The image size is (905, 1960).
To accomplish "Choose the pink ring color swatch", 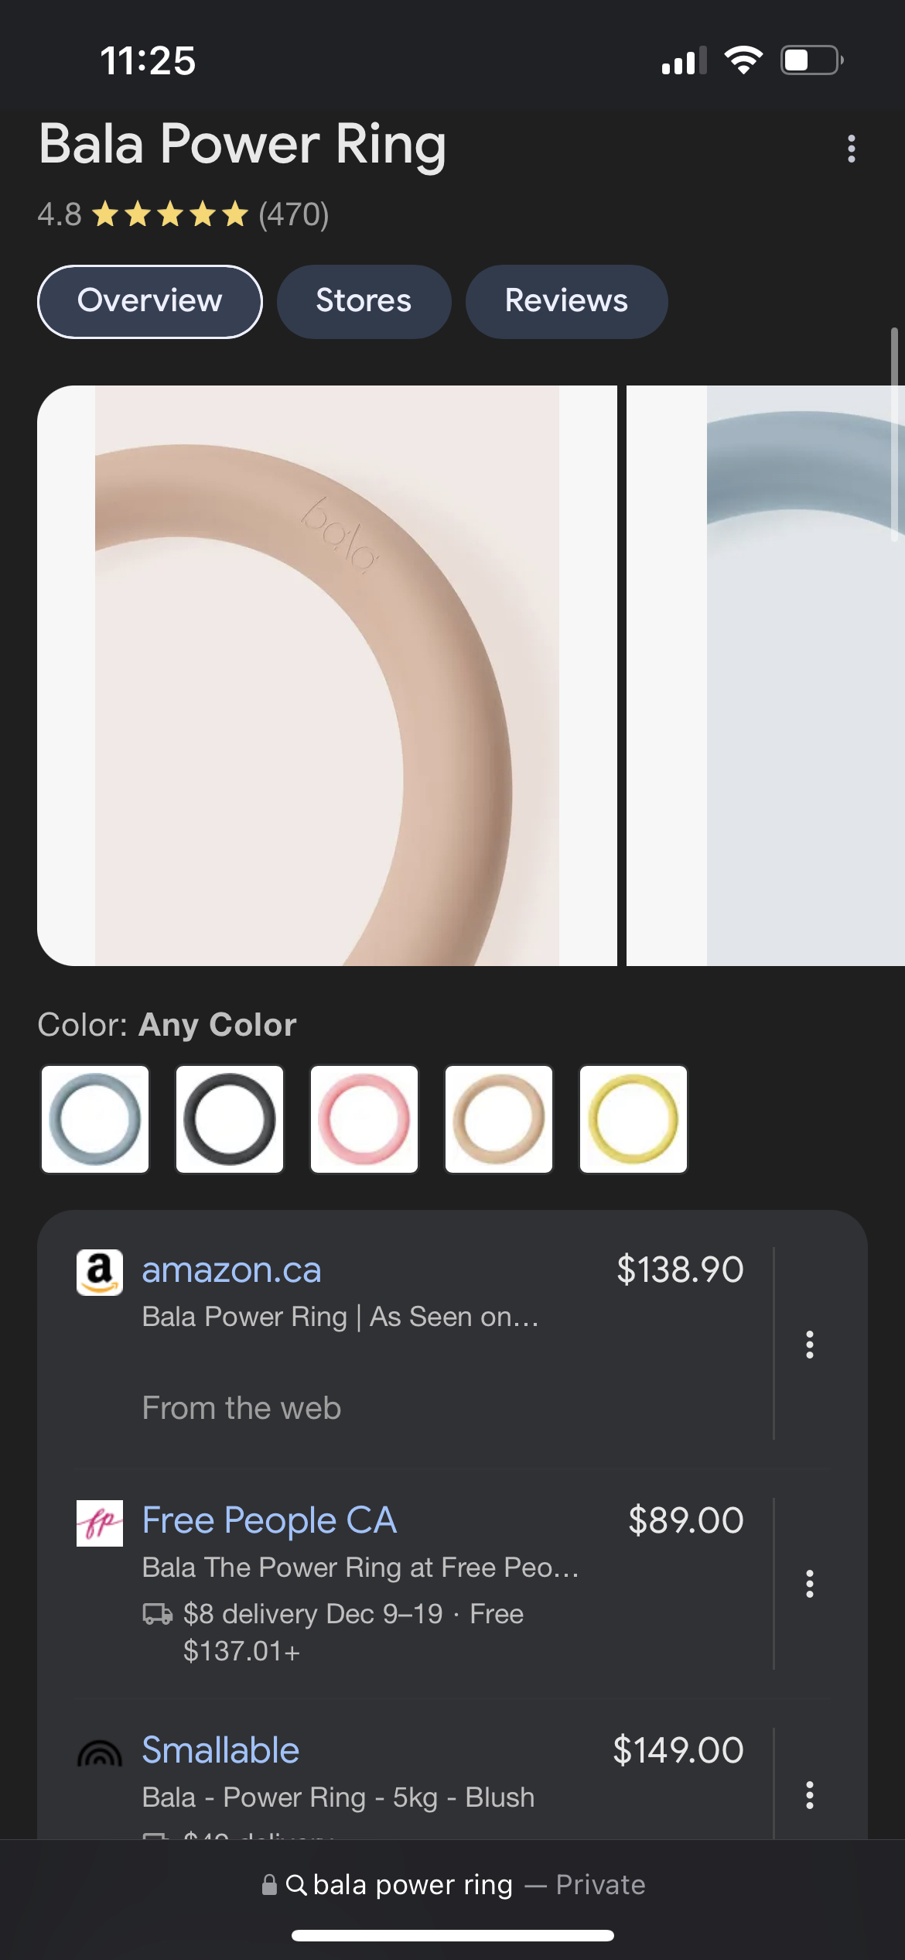I will [x=364, y=1119].
